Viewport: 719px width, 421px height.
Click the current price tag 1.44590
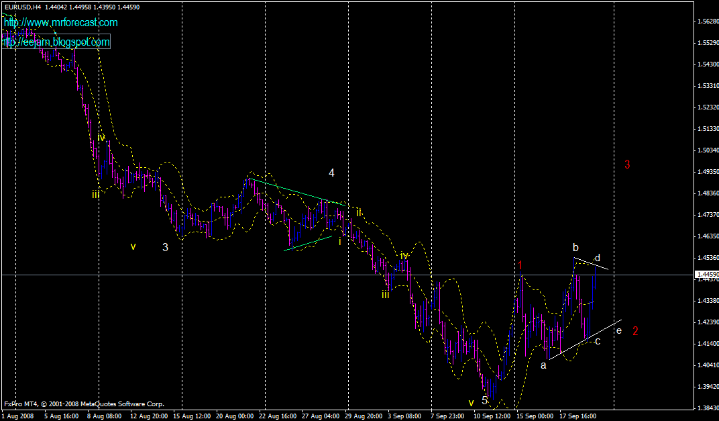click(707, 275)
